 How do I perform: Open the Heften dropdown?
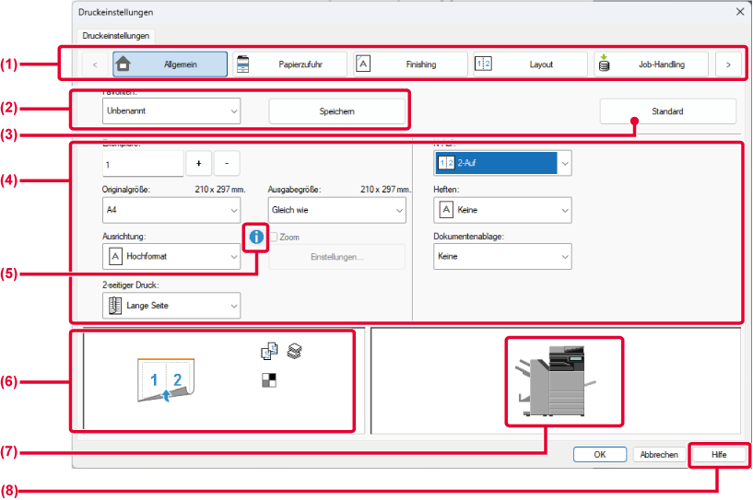pos(501,210)
